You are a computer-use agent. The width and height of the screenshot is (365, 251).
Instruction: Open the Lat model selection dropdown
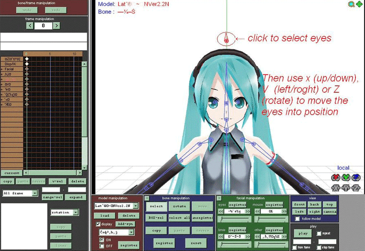[x=135, y=206]
